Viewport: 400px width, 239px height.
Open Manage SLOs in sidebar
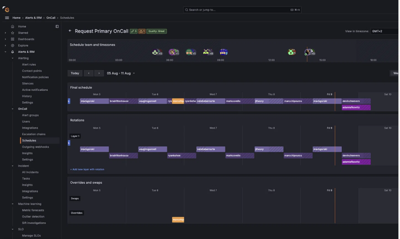point(31,235)
